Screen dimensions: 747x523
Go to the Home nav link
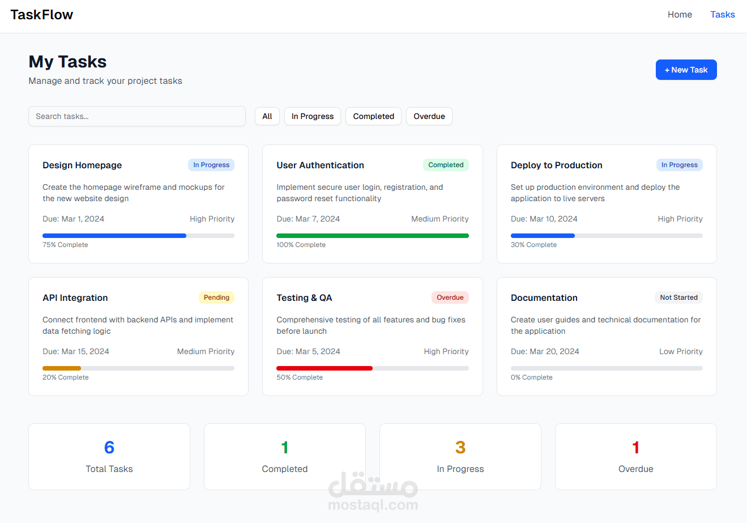point(680,15)
